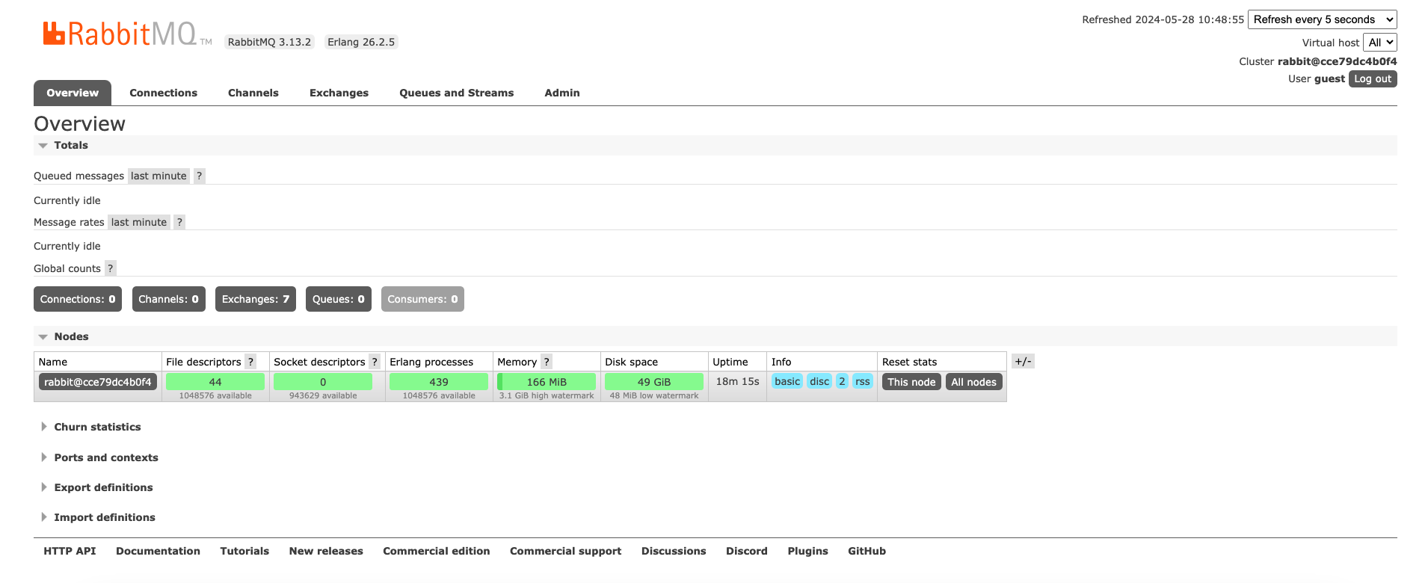
Task: Switch to the Channels tab
Action: (253, 93)
